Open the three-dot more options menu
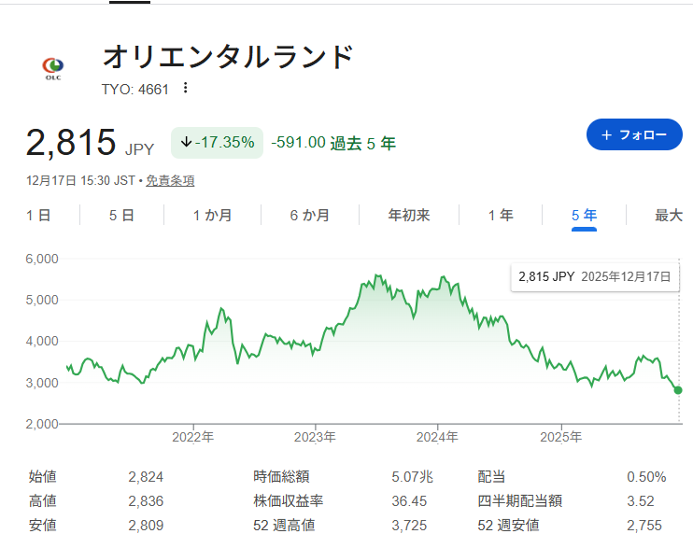This screenshot has width=693, height=548. point(185,89)
